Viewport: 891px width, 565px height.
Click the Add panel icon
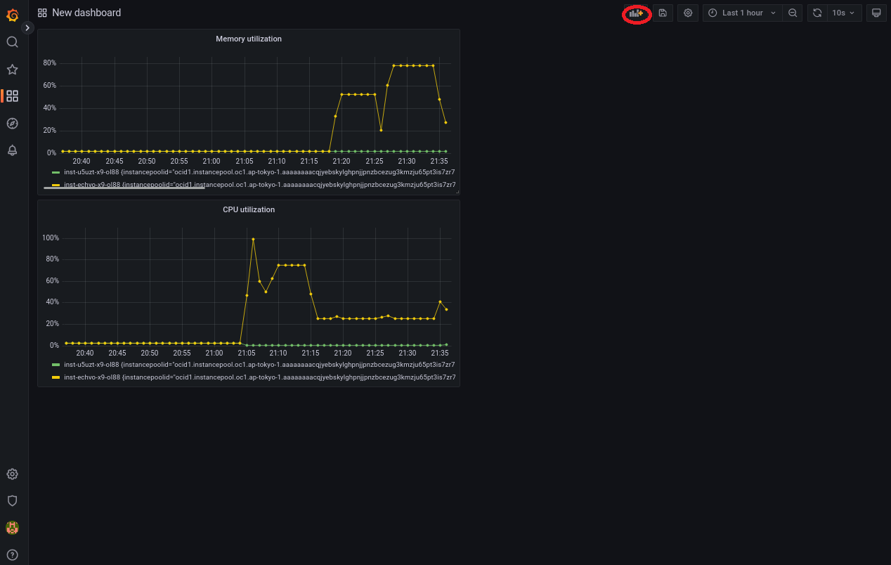636,13
